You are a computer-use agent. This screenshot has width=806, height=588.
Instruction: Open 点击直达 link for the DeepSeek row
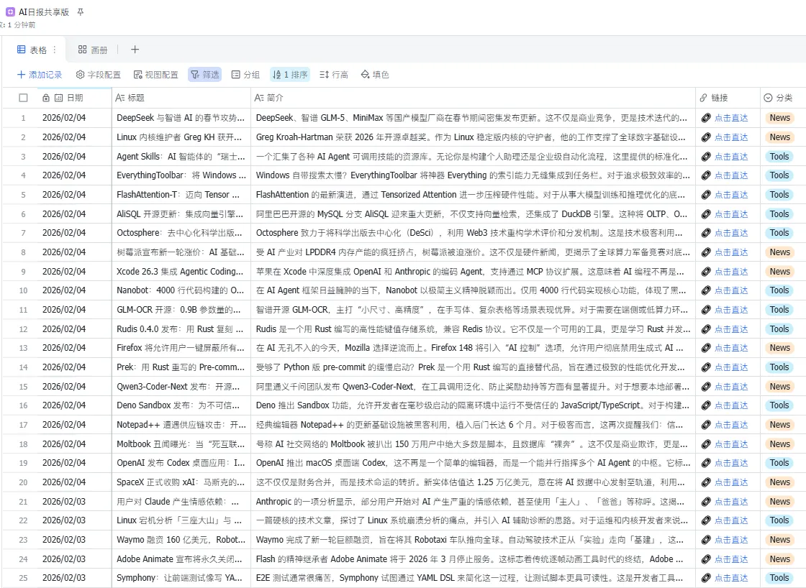point(731,118)
